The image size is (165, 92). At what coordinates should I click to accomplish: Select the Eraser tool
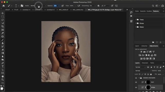point(3,50)
